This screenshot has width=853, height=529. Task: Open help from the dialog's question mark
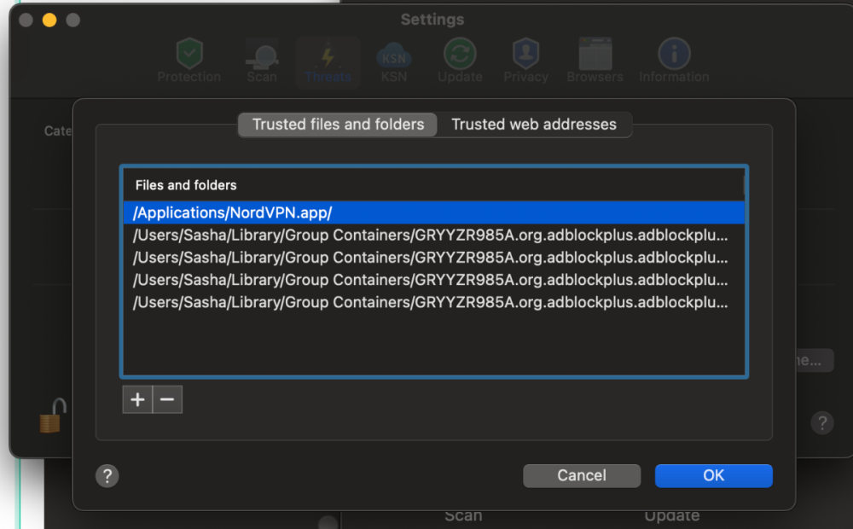coord(107,475)
